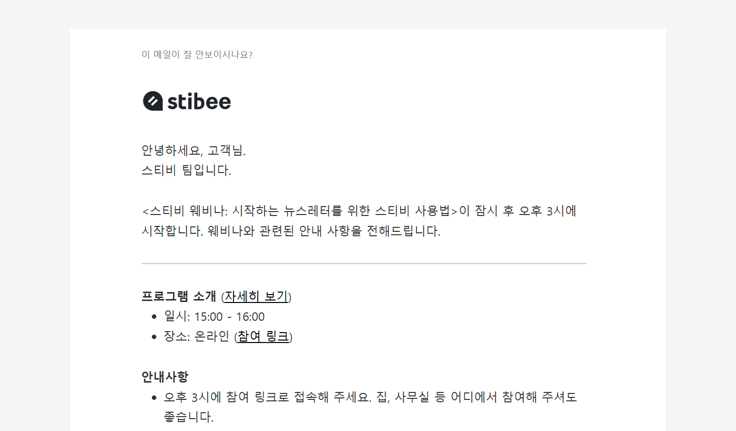The height and width of the screenshot is (431, 736).
Task: Click the trailing '좋습니다.' line
Action: (188, 417)
